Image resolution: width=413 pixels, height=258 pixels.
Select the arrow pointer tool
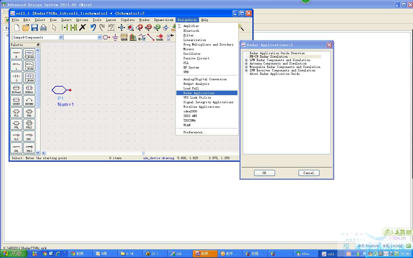point(54,28)
